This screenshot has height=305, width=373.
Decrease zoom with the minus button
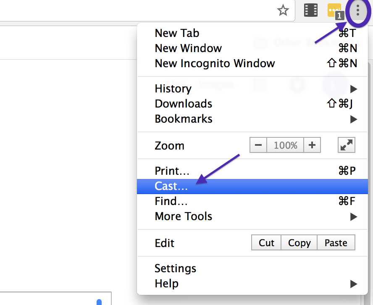[x=258, y=145]
